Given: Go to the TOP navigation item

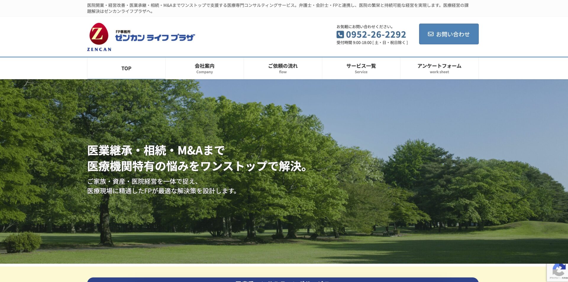Looking at the screenshot, I should pyautogui.click(x=126, y=68).
